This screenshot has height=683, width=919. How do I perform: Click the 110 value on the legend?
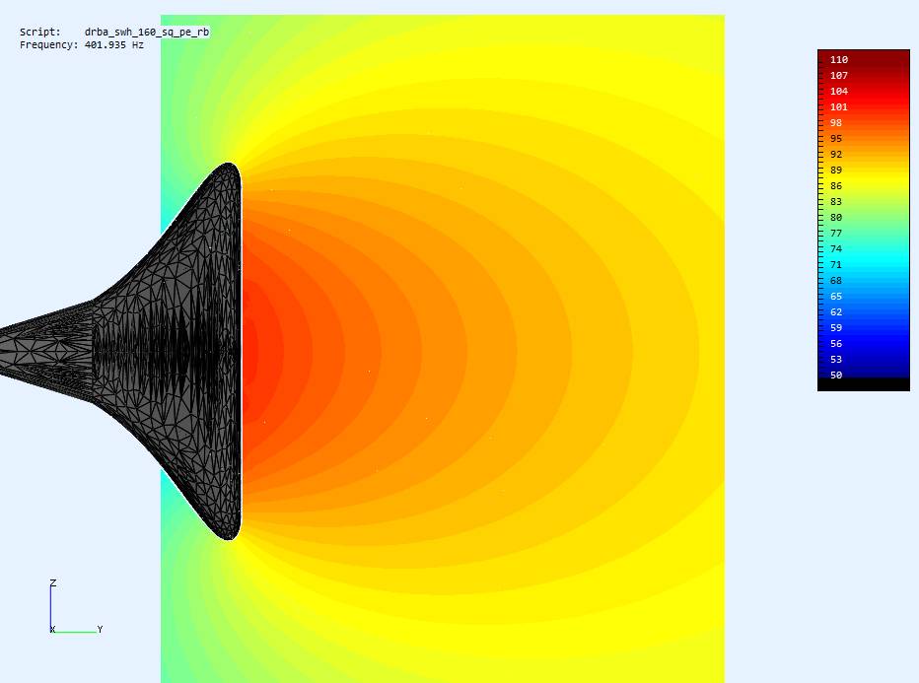(839, 59)
